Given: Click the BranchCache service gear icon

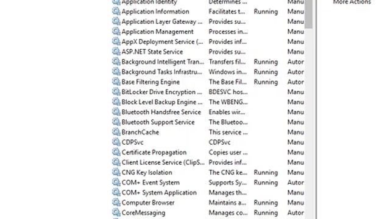Looking at the screenshot, I should point(116,132).
